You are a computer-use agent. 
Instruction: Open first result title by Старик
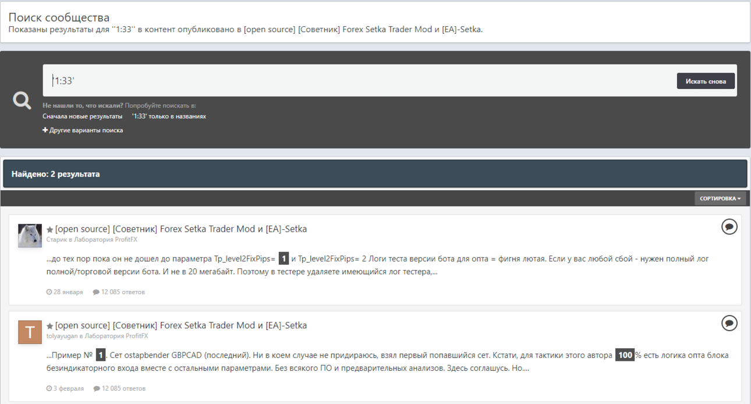(181, 229)
